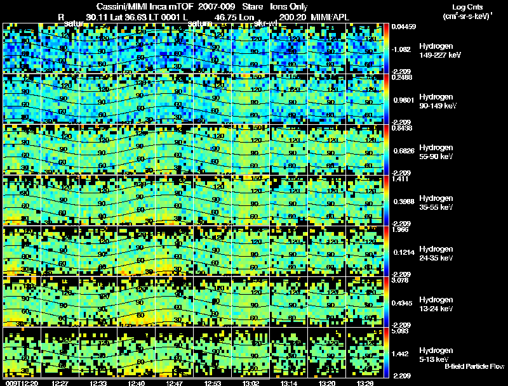Select the Hydrogen 5-13 keV panel at 13:26

coord(364,352)
